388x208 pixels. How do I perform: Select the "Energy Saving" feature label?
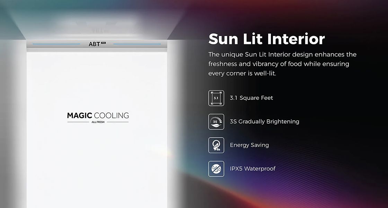pyautogui.click(x=249, y=145)
